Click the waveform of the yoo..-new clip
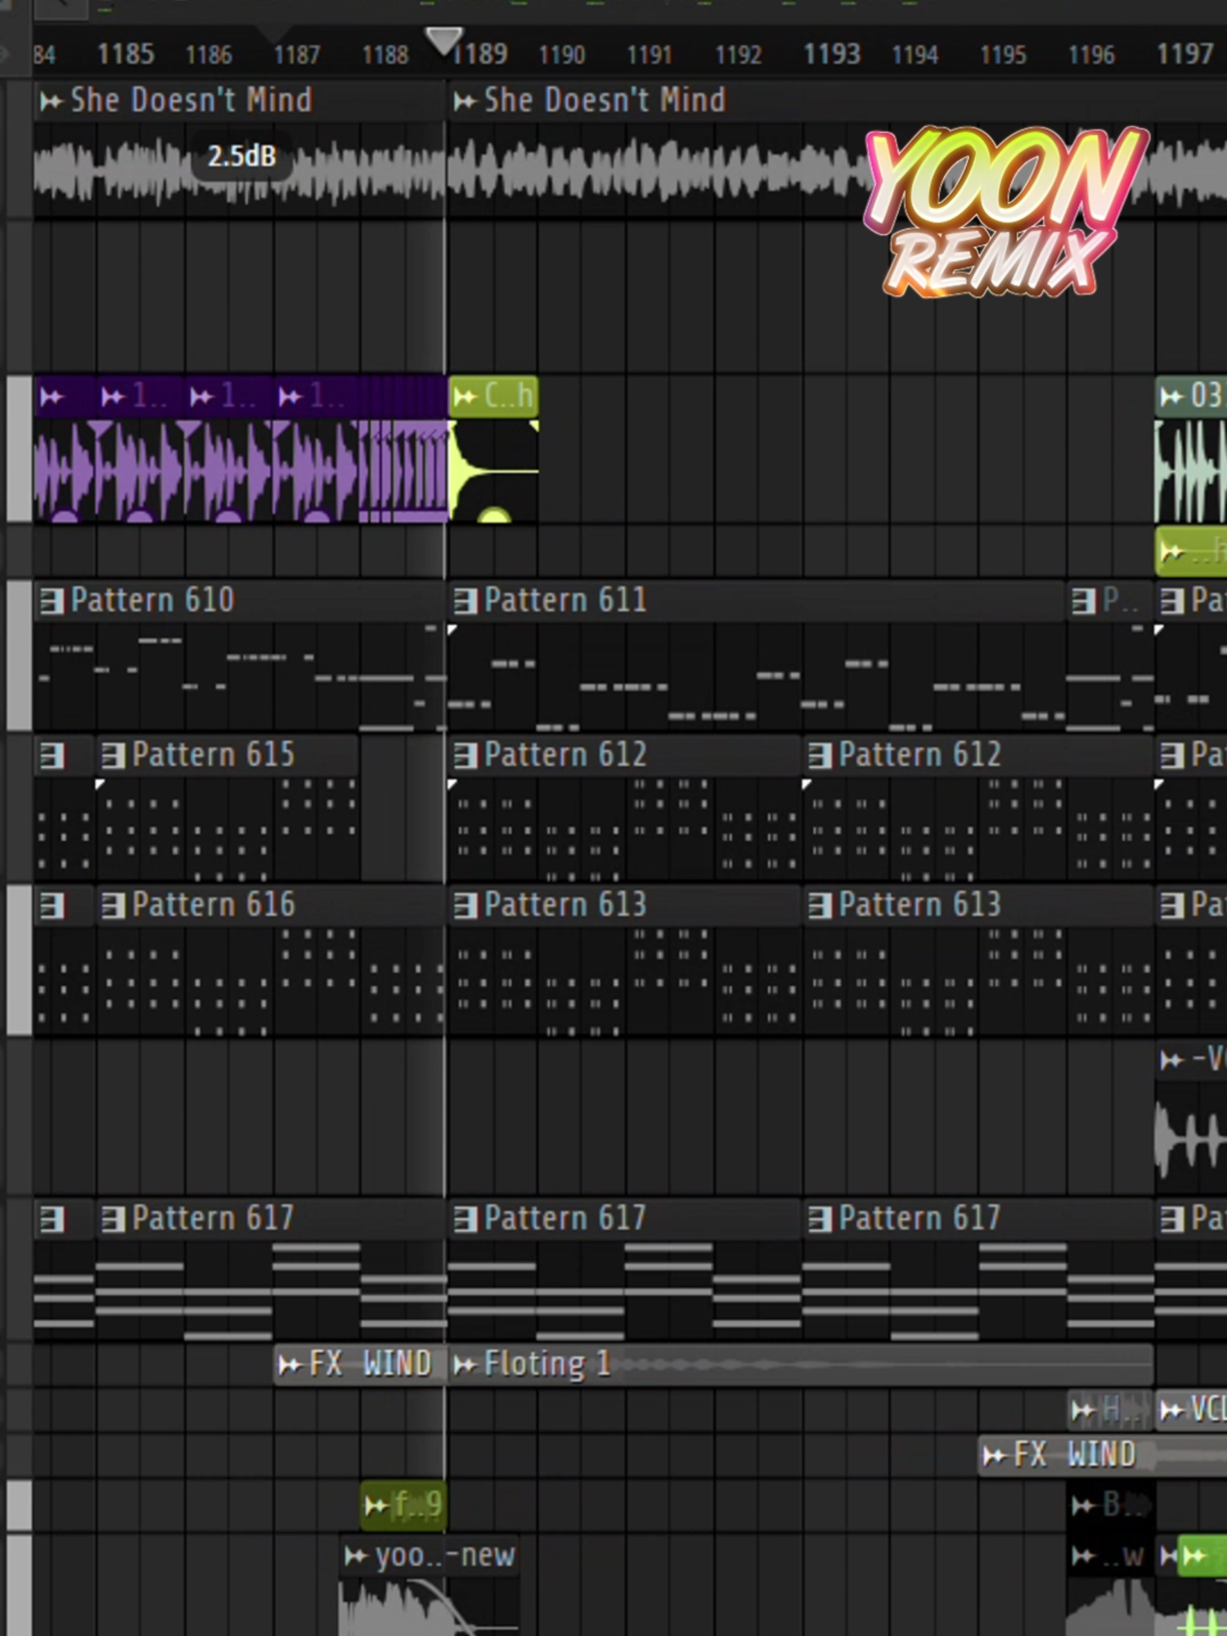 pos(429,1607)
